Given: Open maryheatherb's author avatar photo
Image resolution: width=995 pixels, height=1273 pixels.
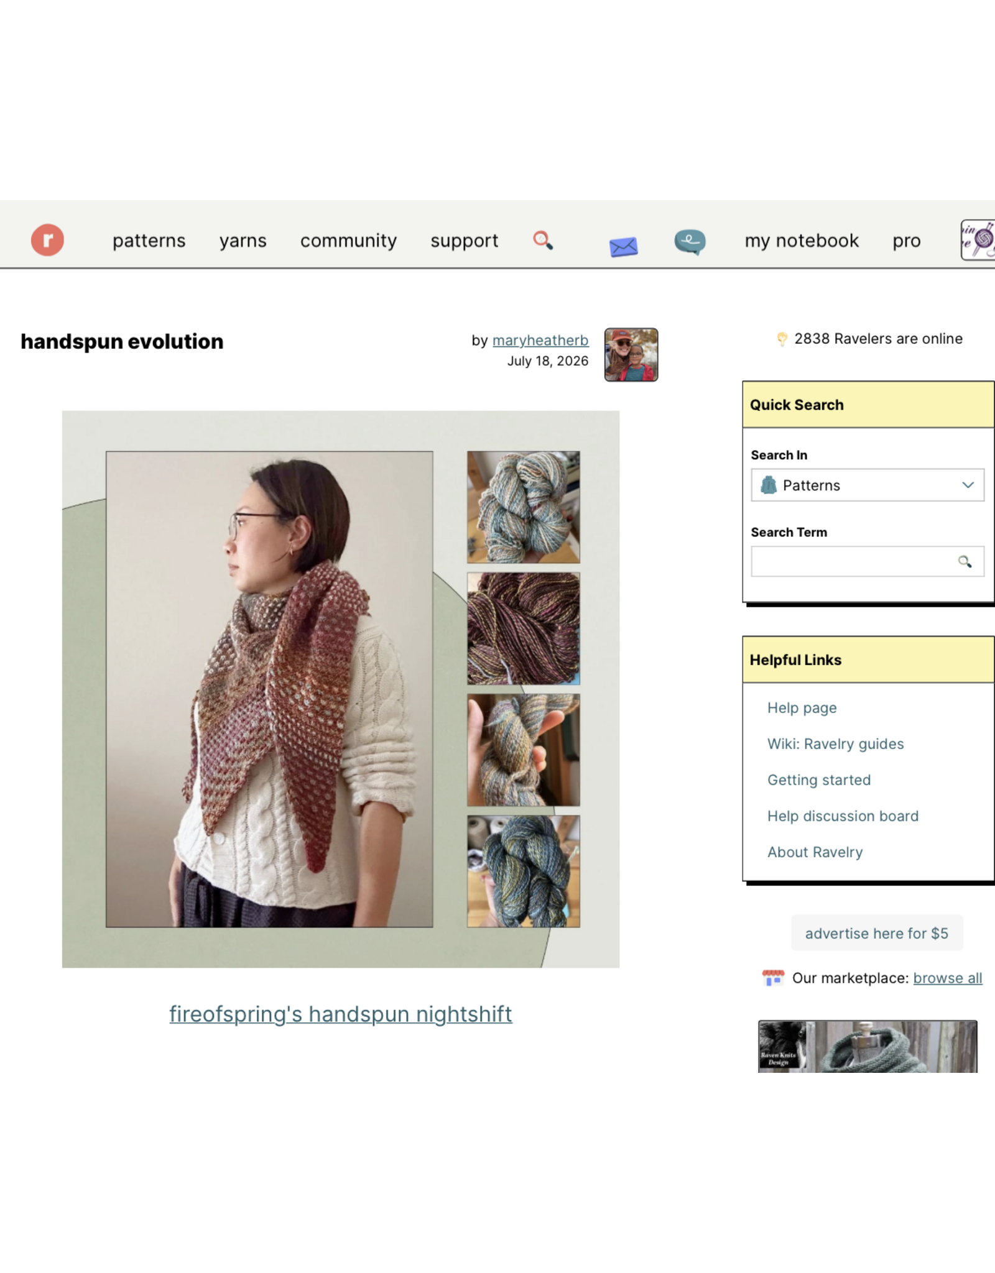Looking at the screenshot, I should click(x=631, y=355).
